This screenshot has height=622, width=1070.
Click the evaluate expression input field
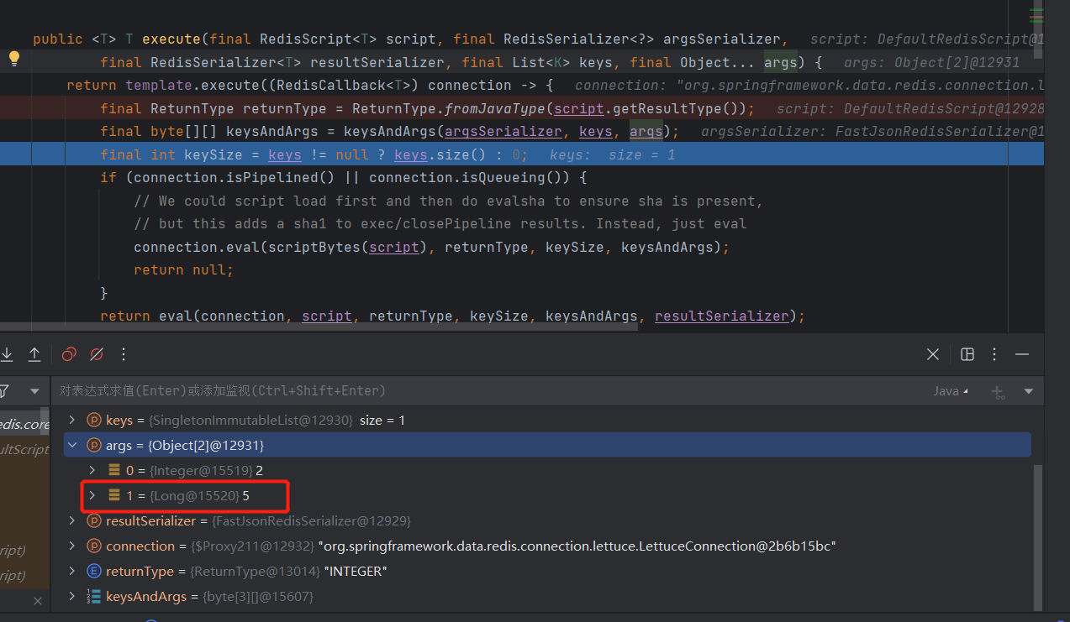coord(336,390)
